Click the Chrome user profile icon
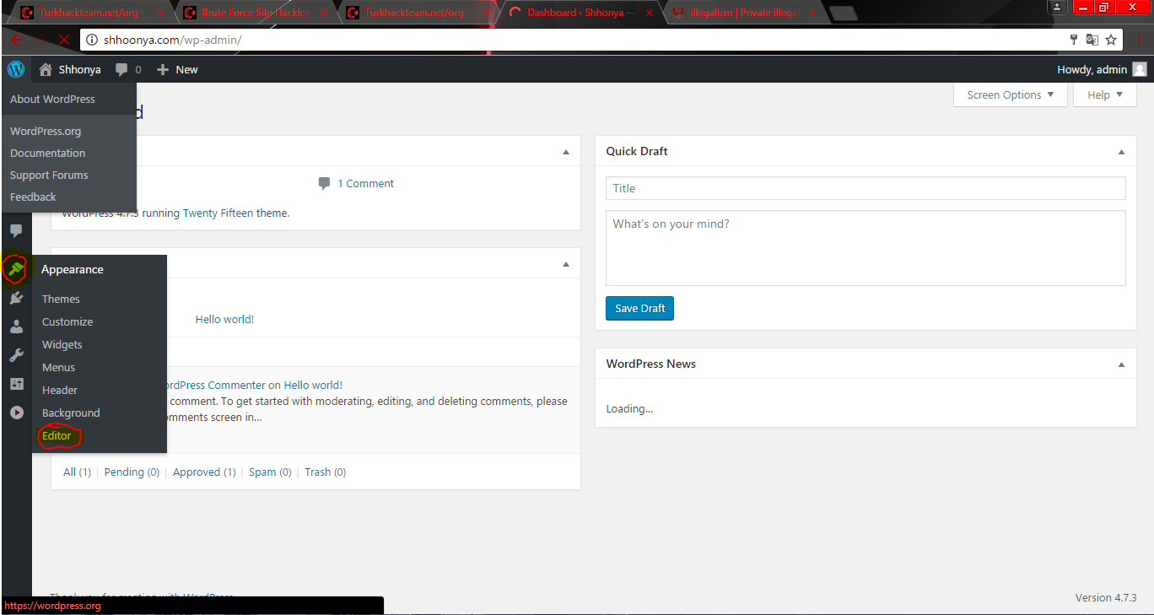 pyautogui.click(x=1057, y=7)
